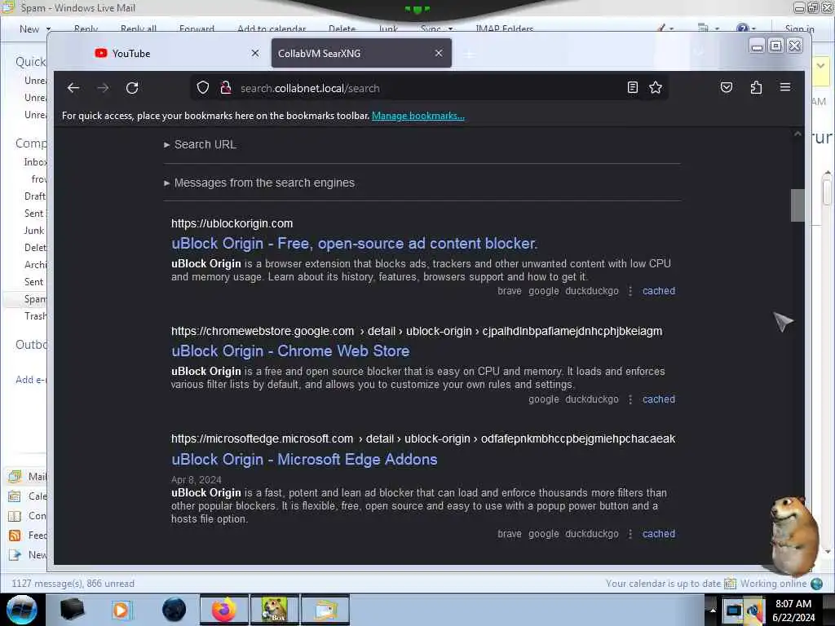Select Junk folder in Windows Live Mail

pos(34,230)
